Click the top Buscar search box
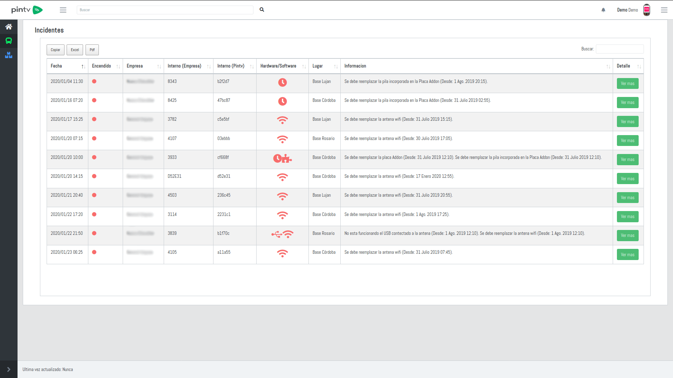 click(x=165, y=10)
